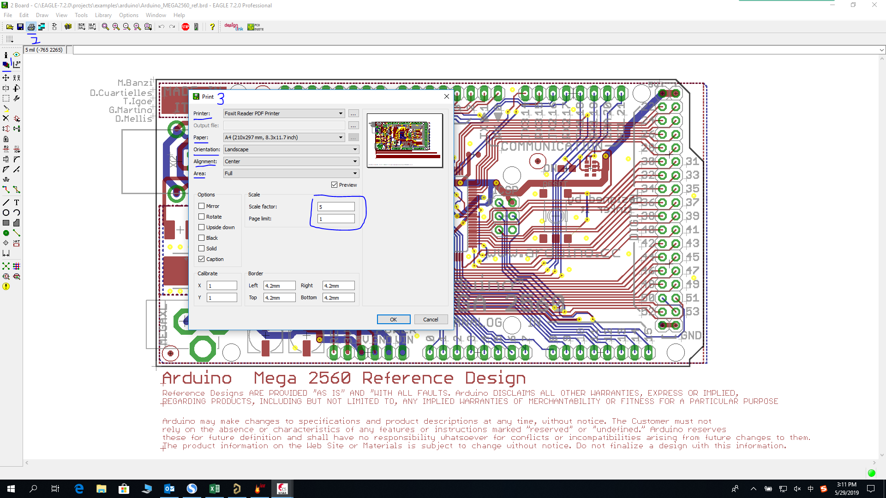Click the Print icon in the toolbar
Viewport: 886px width, 498px height.
31,27
